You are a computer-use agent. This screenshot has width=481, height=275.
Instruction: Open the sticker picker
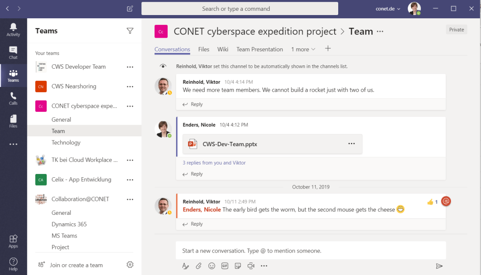(x=238, y=266)
